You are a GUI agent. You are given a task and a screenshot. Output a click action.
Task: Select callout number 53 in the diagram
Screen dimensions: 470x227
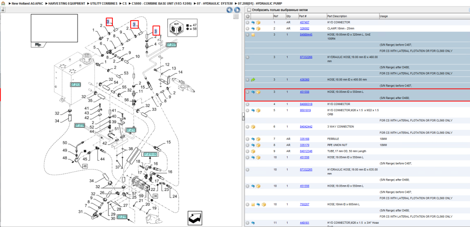tap(126, 73)
